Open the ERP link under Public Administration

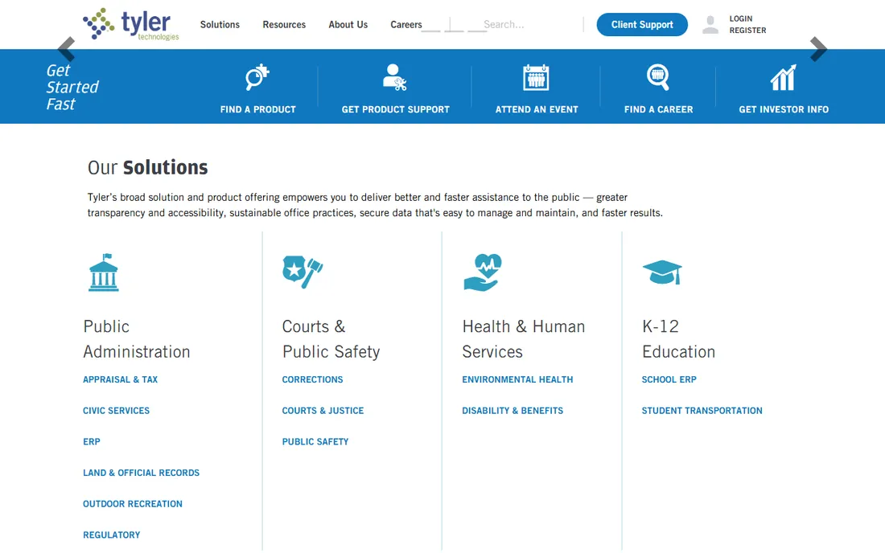[x=92, y=441]
